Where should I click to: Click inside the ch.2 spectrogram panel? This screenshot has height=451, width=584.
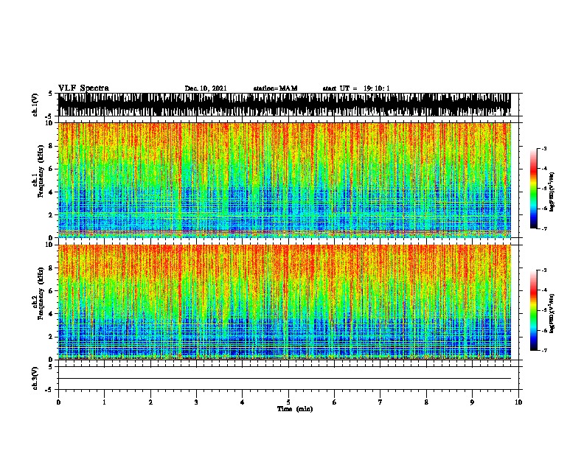(x=285, y=302)
